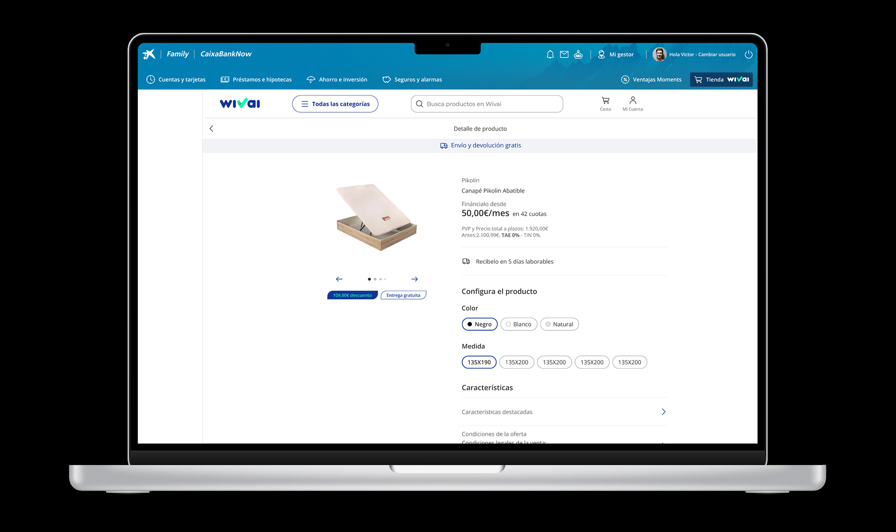The height and width of the screenshot is (532, 896).
Task: Click the search magnifier icon
Action: (x=420, y=104)
